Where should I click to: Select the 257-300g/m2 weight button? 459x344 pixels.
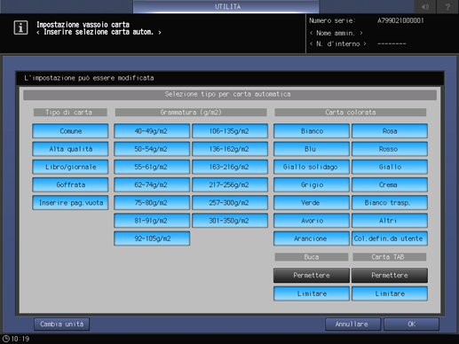coord(230,203)
